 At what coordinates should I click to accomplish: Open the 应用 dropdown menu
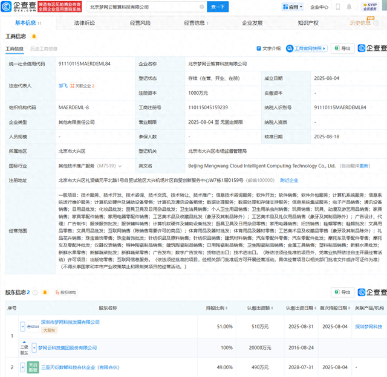pyautogui.click(x=293, y=7)
